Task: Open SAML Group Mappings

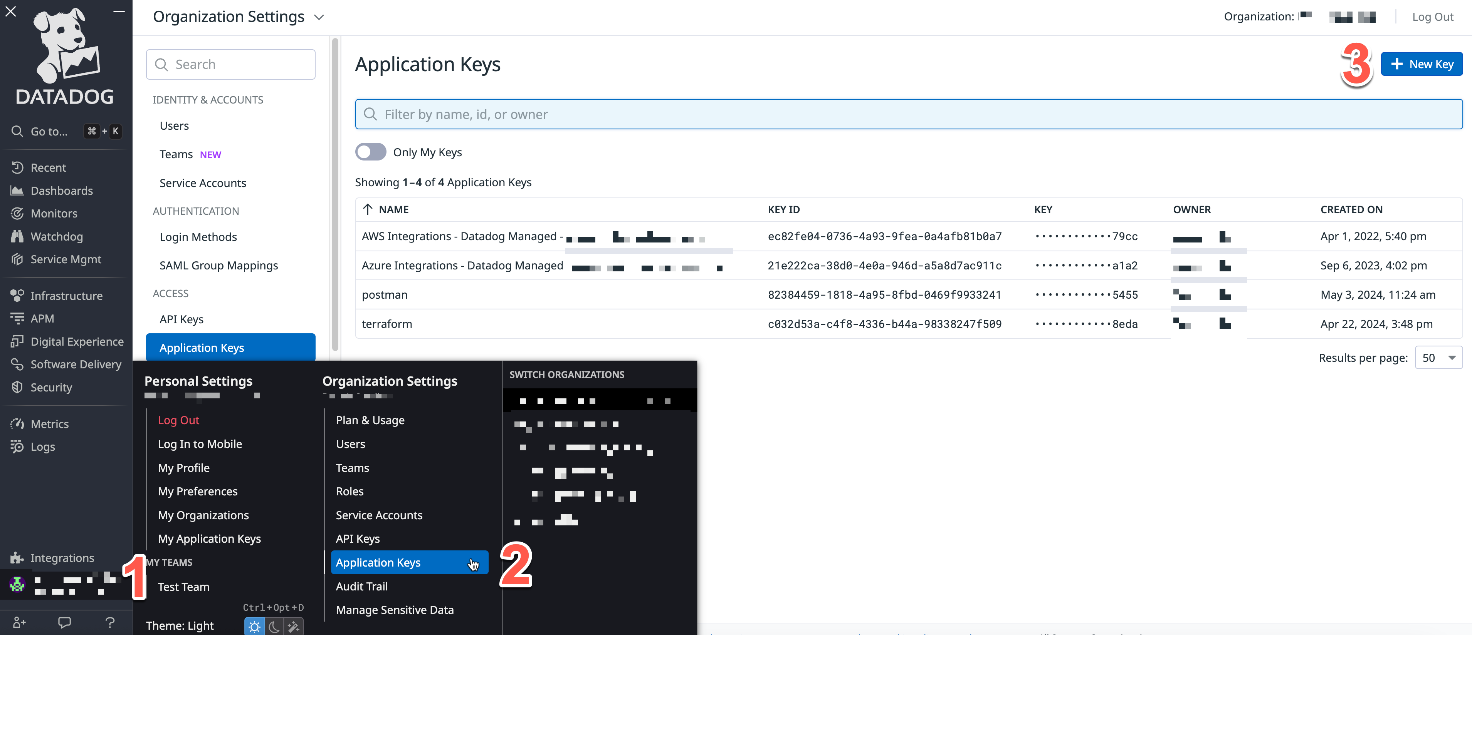Action: [x=219, y=265]
